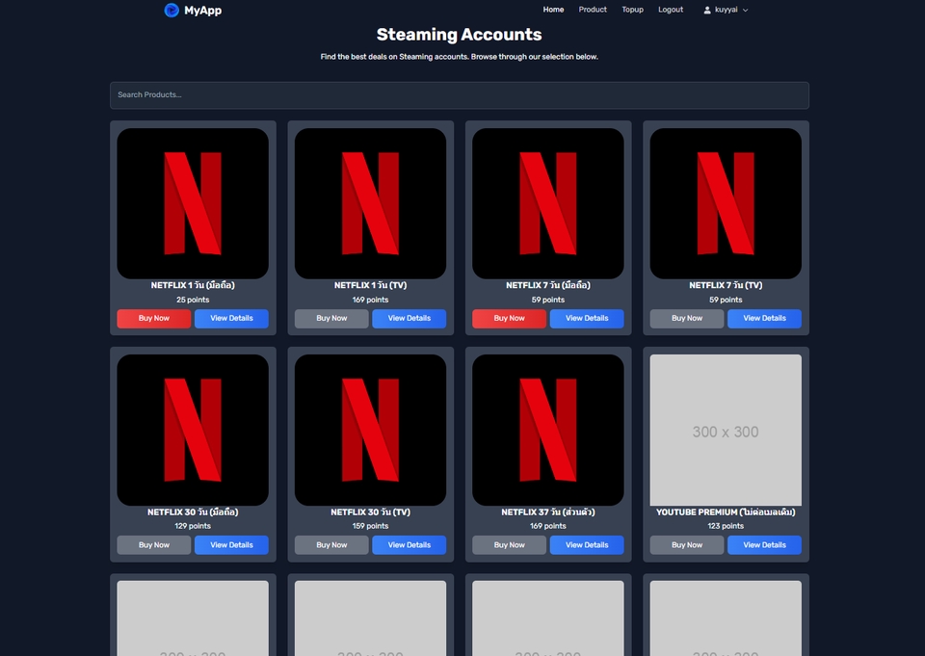The width and height of the screenshot is (925, 656).
Task: Click the MyApp logo icon
Action: 172,10
